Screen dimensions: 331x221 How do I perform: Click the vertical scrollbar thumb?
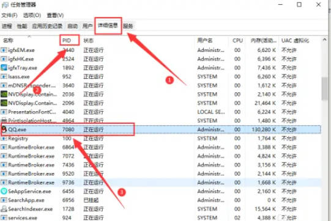pyautogui.click(x=324, y=89)
